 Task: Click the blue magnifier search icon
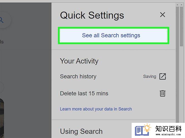[x=2, y=20]
